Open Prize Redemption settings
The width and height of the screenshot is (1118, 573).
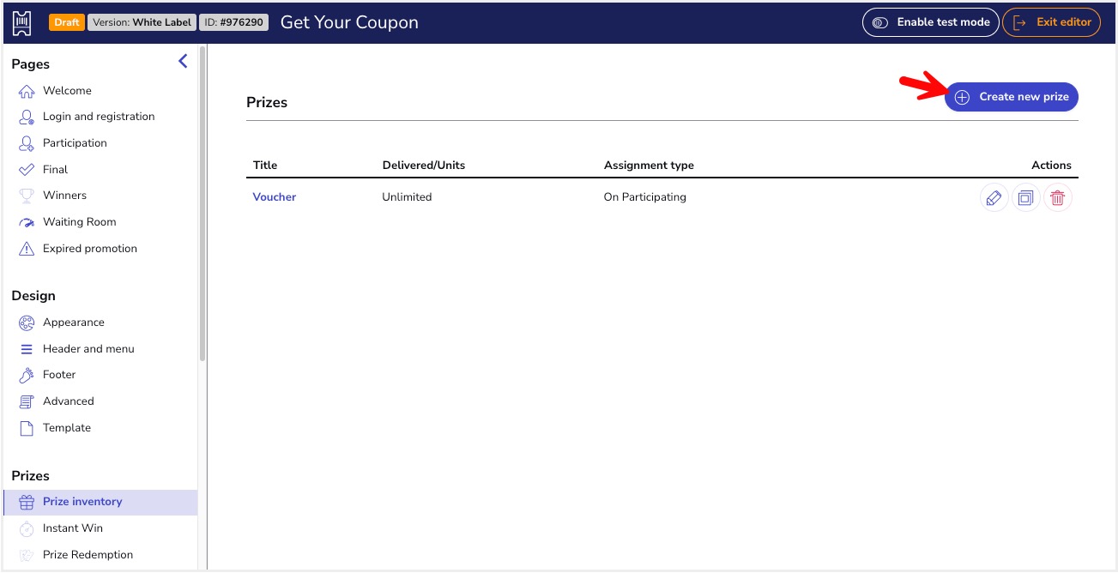[87, 554]
